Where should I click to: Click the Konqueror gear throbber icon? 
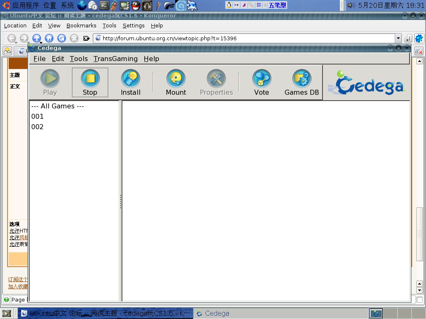coord(419,38)
